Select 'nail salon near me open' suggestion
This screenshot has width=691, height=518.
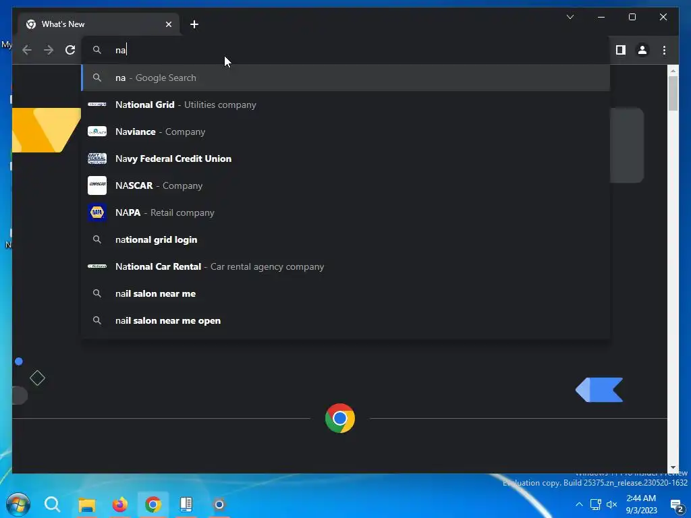[345, 320]
